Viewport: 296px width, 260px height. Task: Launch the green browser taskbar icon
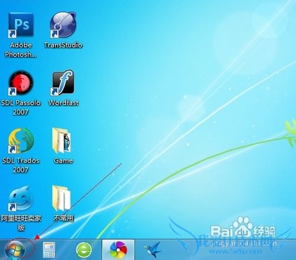(84, 250)
